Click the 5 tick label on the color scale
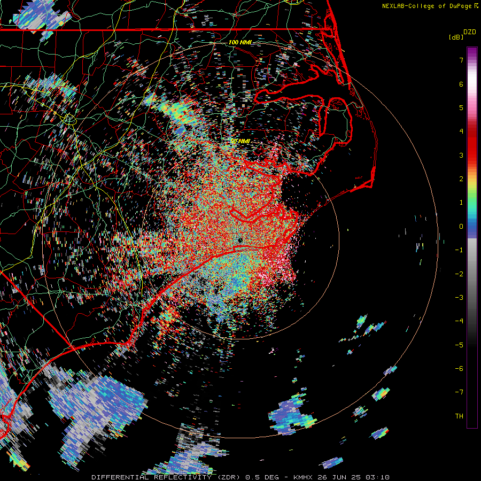 (461, 107)
